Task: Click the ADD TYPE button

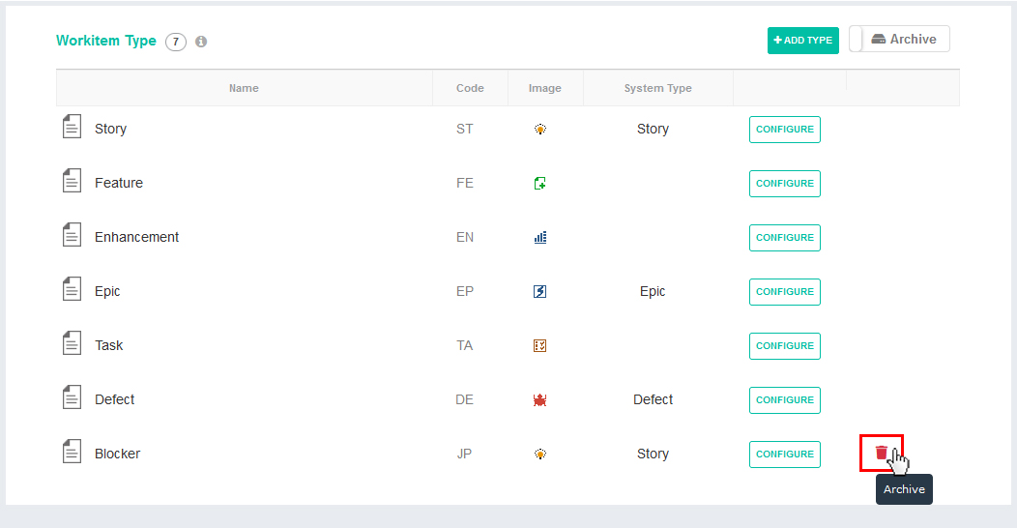Action: coord(803,41)
